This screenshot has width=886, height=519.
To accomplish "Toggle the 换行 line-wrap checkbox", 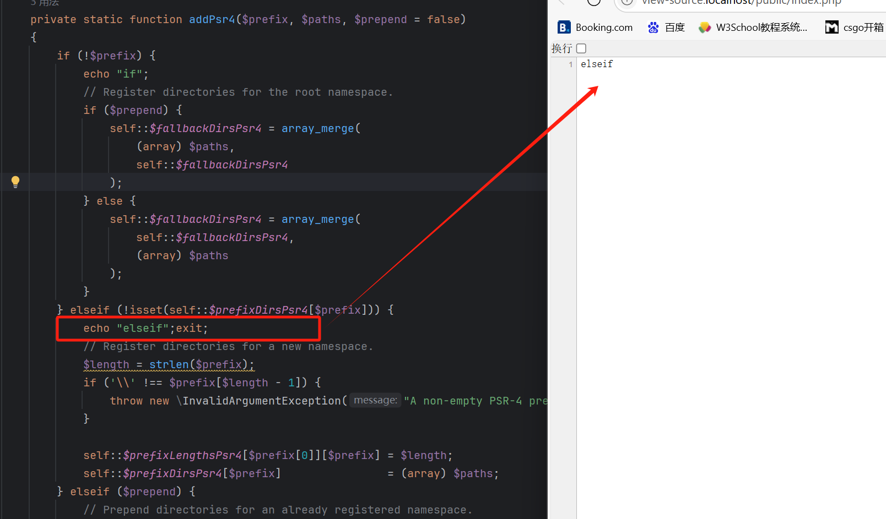I will (581, 48).
